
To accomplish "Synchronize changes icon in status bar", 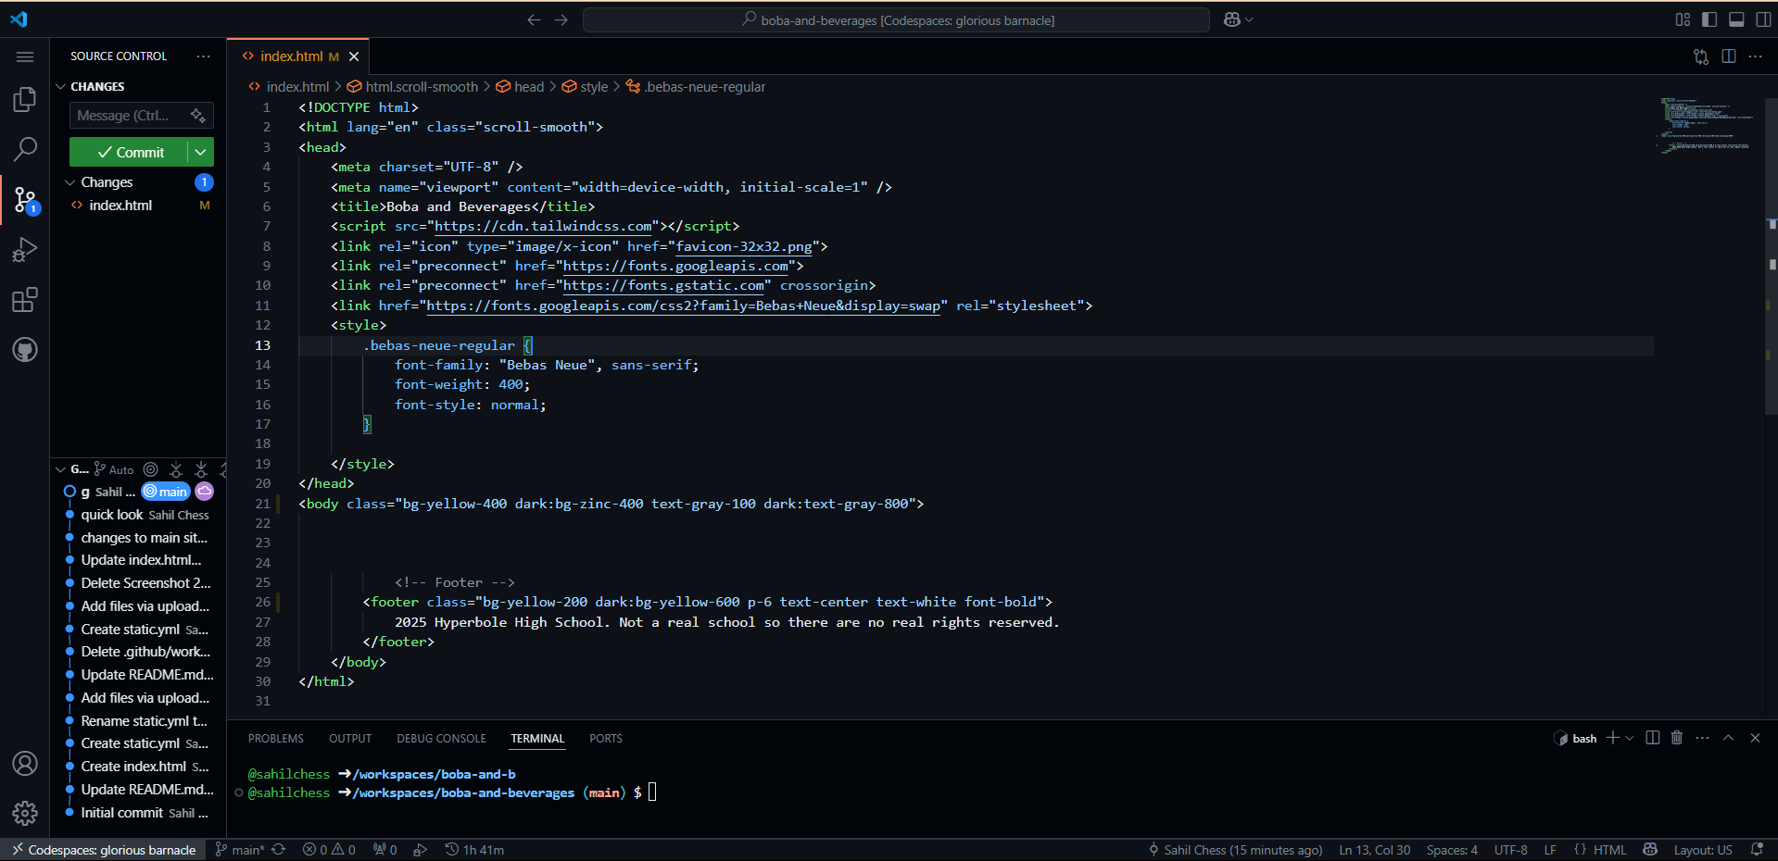I will coord(279,850).
